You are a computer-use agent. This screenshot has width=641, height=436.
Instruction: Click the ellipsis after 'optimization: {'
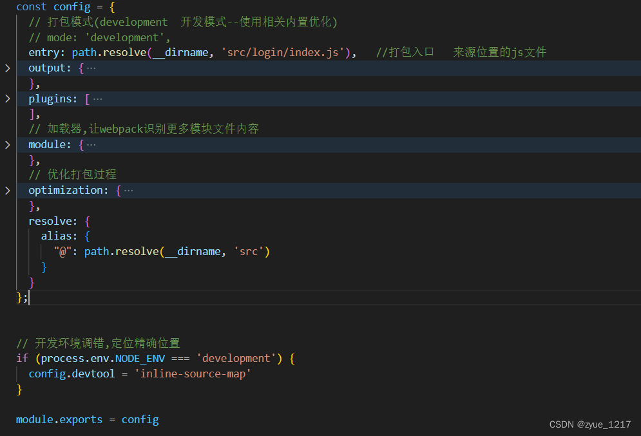[x=128, y=191]
